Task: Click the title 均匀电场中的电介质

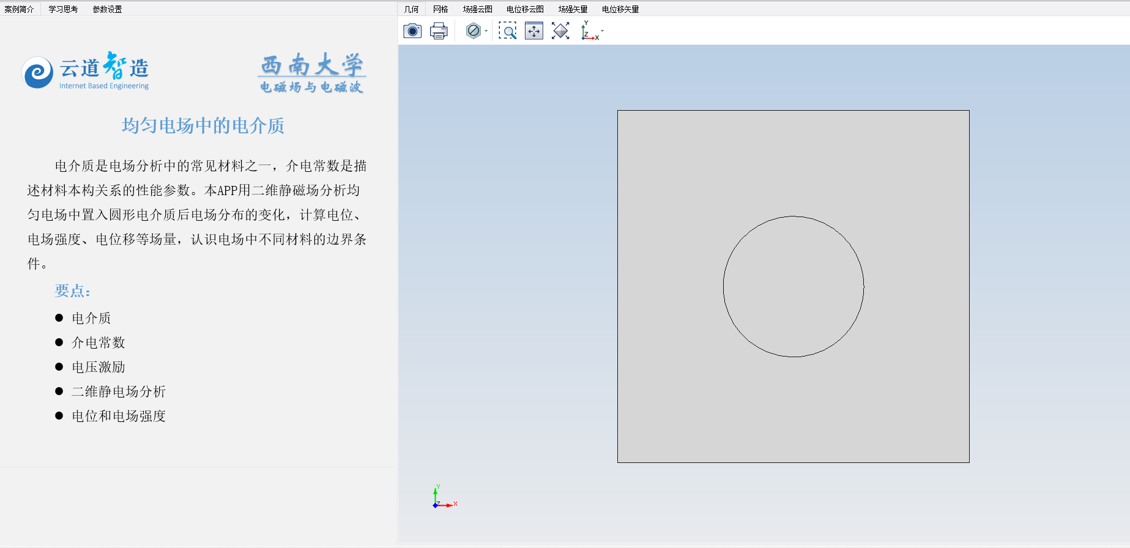Action: [203, 125]
